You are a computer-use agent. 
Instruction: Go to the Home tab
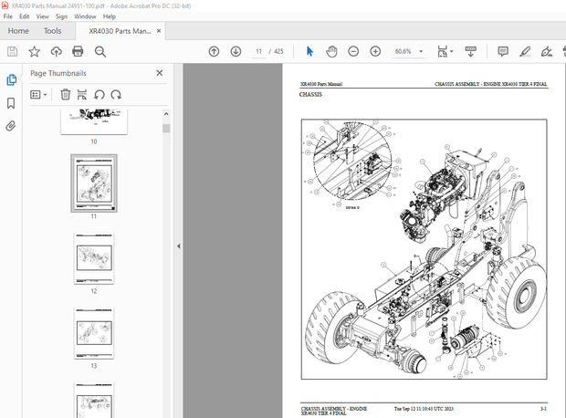coord(18,31)
